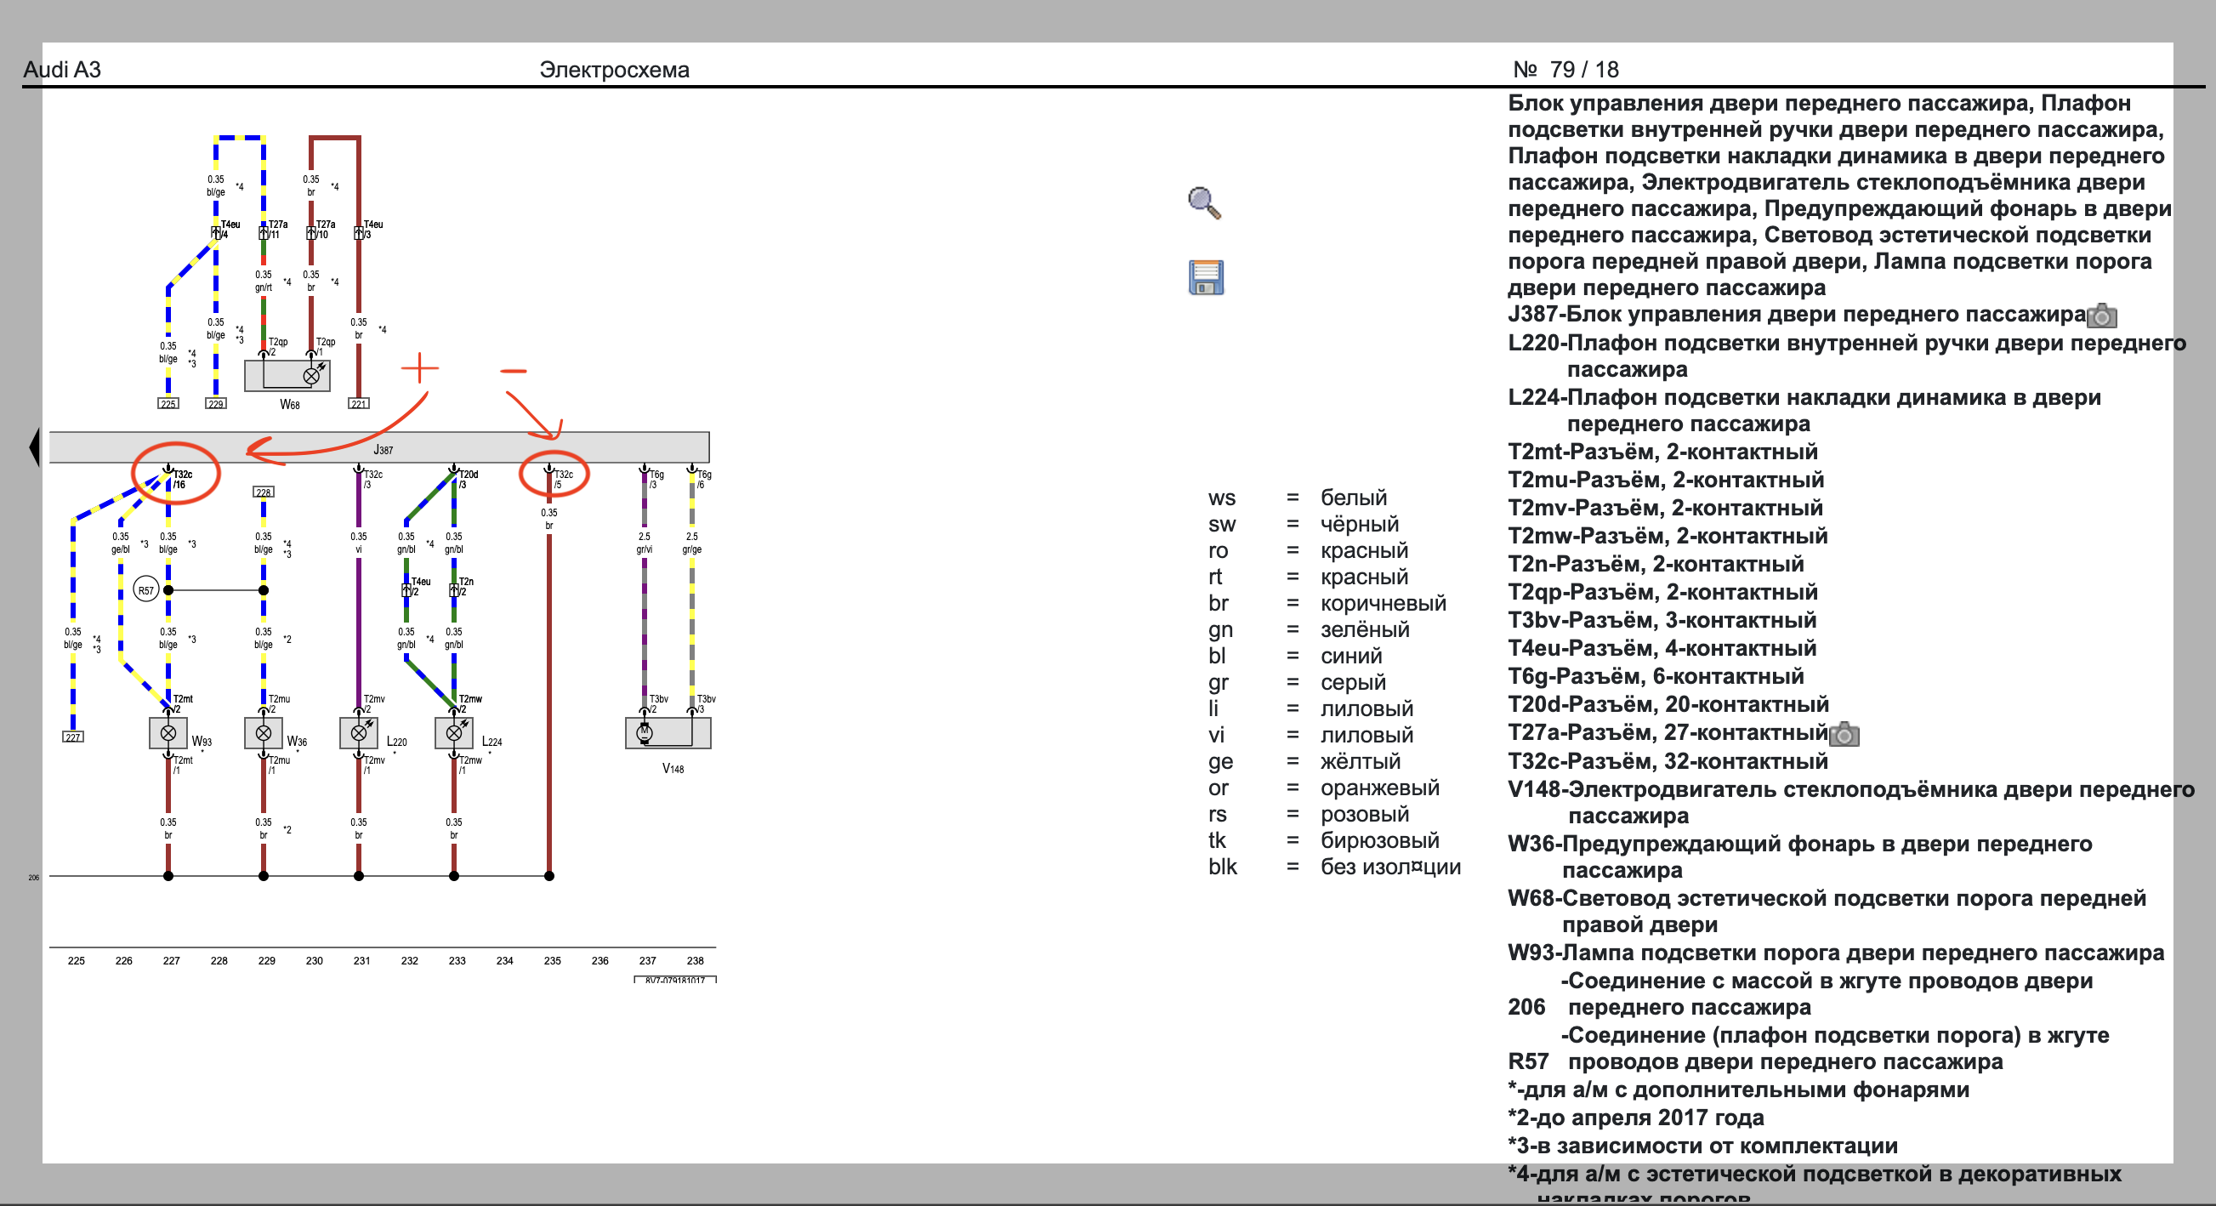
Task: Click legend entry 'L220-Плафон подсветки внутренней ручки'
Action: 1847,356
